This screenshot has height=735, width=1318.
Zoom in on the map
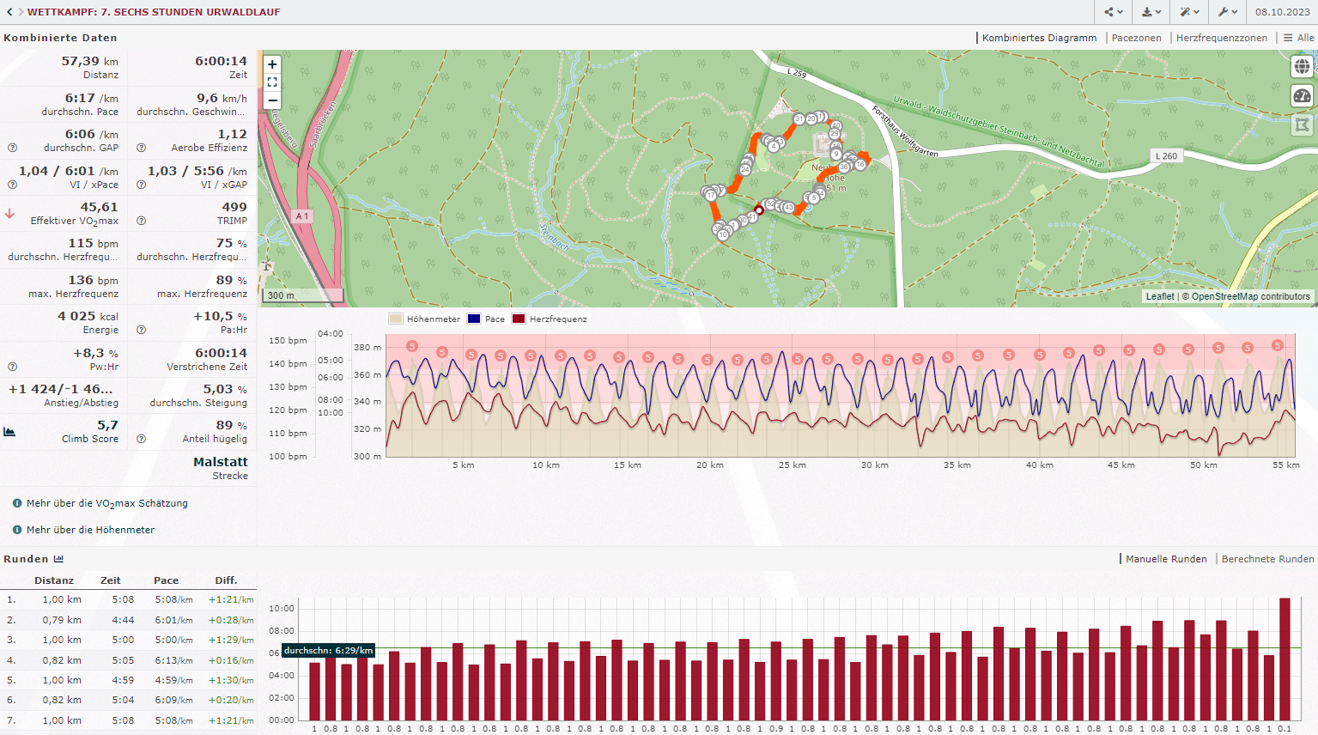272,64
